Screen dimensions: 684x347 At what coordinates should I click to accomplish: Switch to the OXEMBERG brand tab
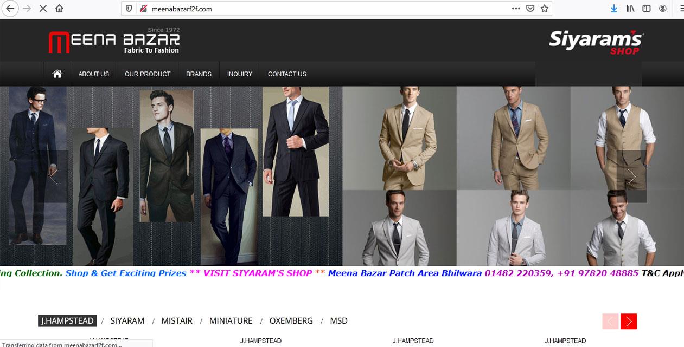(291, 321)
